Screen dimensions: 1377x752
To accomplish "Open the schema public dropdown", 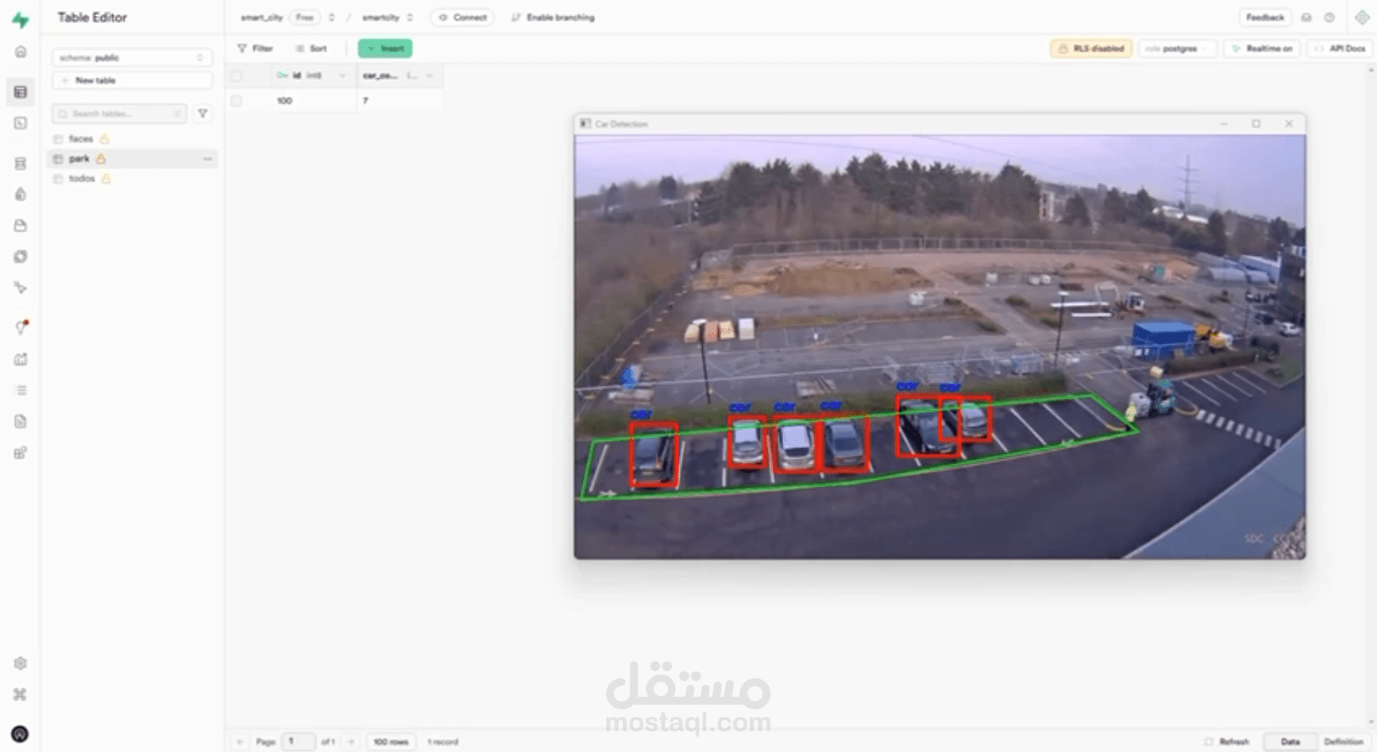I will pyautogui.click(x=132, y=57).
